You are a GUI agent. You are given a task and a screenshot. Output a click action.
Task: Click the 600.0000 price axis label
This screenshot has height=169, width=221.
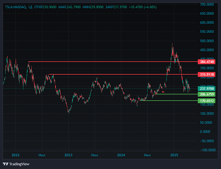(207, 23)
